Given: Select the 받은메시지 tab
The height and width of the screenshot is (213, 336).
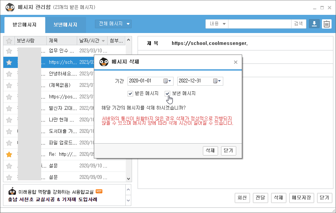Looking at the screenshot, I should pyautogui.click(x=24, y=25).
